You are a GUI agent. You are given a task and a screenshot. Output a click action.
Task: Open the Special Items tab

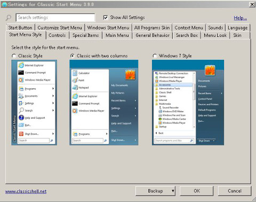[x=85, y=35]
